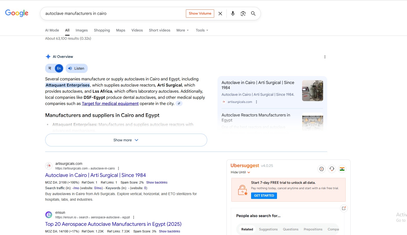Open the Tools dropdown
Viewport: 407px width, 235px height.
pyautogui.click(x=202, y=30)
